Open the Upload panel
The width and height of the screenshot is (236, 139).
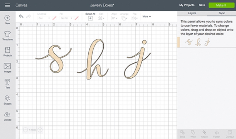tap(8, 116)
